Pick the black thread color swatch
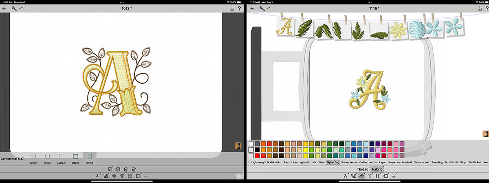Screen dimensions: 489x183 [x=258, y=150]
